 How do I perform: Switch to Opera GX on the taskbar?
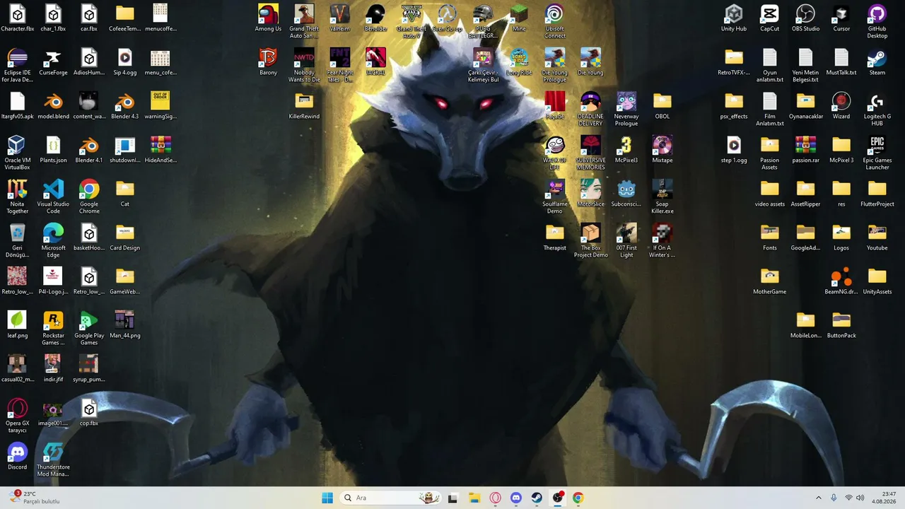tap(495, 498)
